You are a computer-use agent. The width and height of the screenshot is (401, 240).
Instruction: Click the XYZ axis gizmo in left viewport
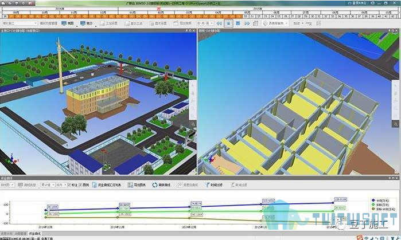click(12, 159)
